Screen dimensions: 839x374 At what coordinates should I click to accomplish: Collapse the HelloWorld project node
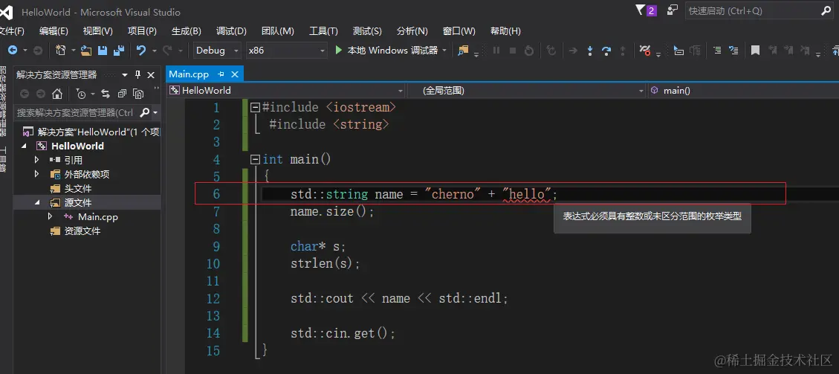24,146
